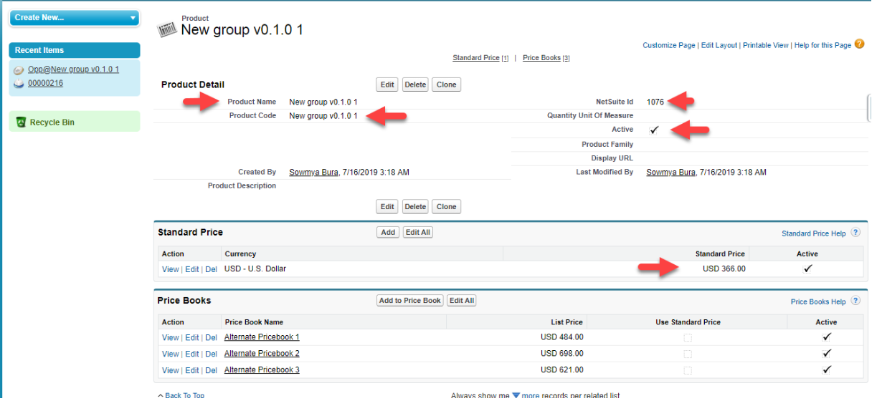Click the order icon next to 00000216
The height and width of the screenshot is (406, 877).
[19, 84]
